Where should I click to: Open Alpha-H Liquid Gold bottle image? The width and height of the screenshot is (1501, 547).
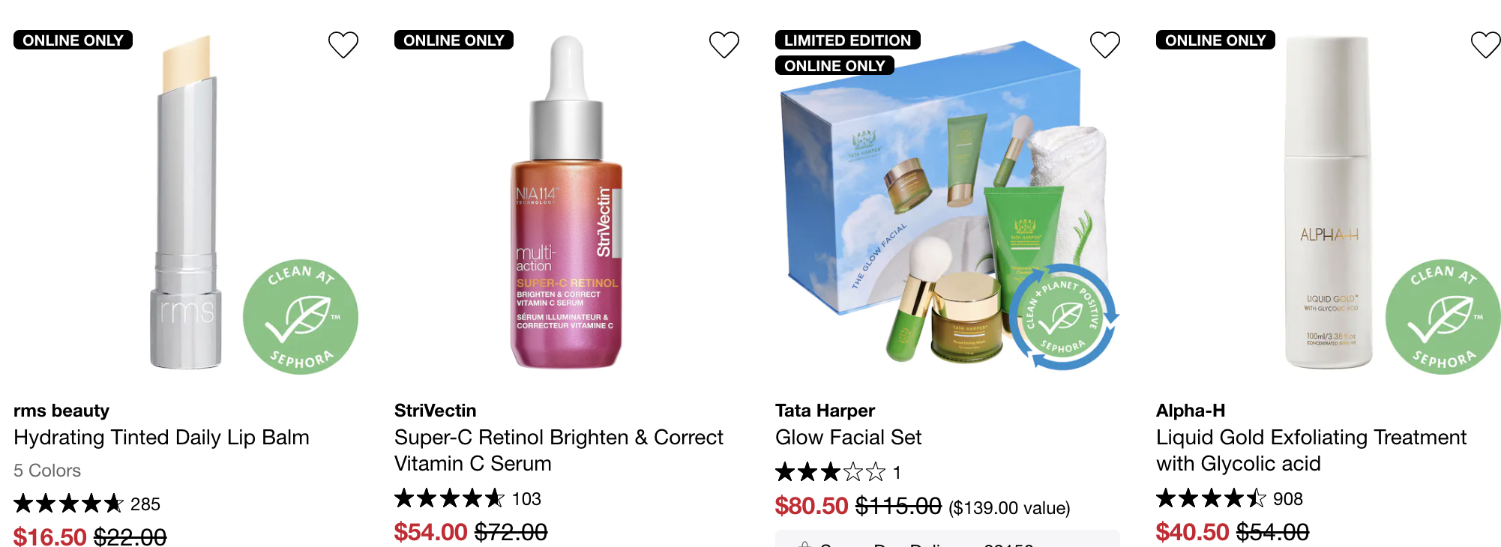(x=1328, y=202)
